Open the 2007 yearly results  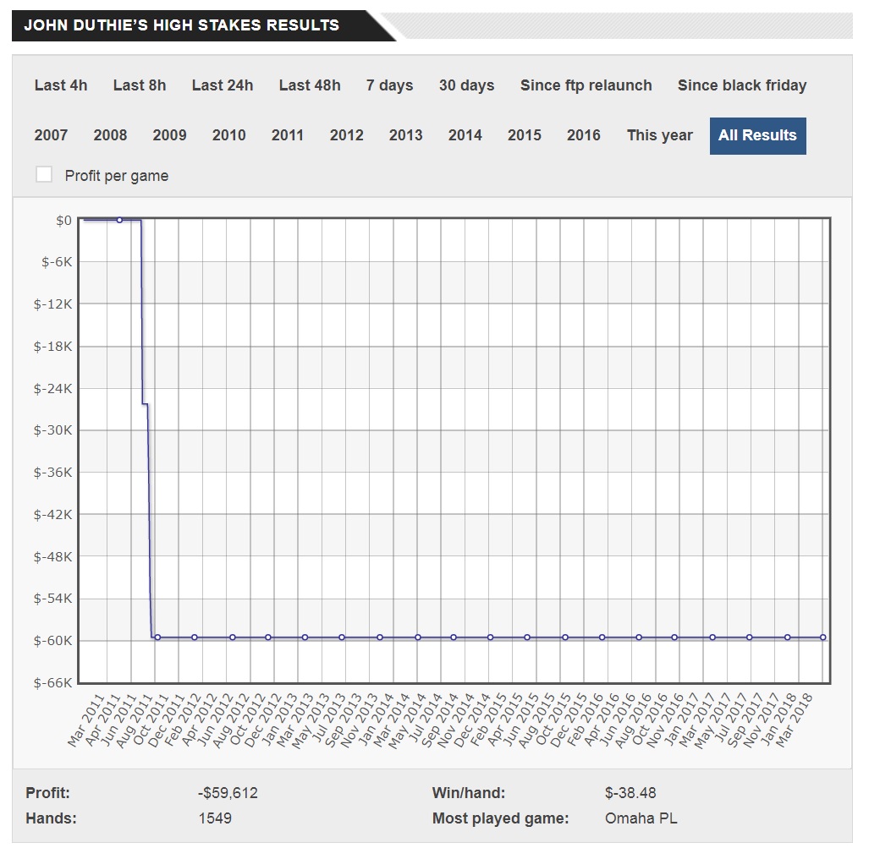(x=52, y=135)
